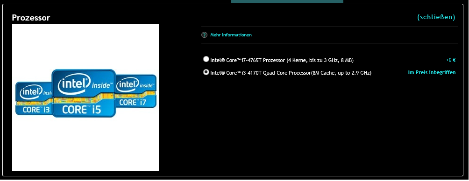Click the Im Preis inbegriffen text
Viewport: 469px width, 181px height.
(x=432, y=73)
